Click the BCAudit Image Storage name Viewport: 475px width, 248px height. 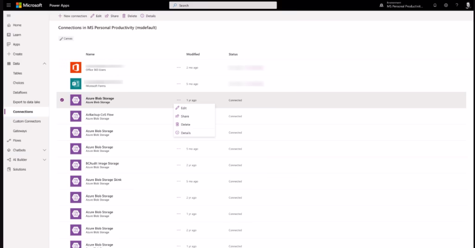point(103,163)
